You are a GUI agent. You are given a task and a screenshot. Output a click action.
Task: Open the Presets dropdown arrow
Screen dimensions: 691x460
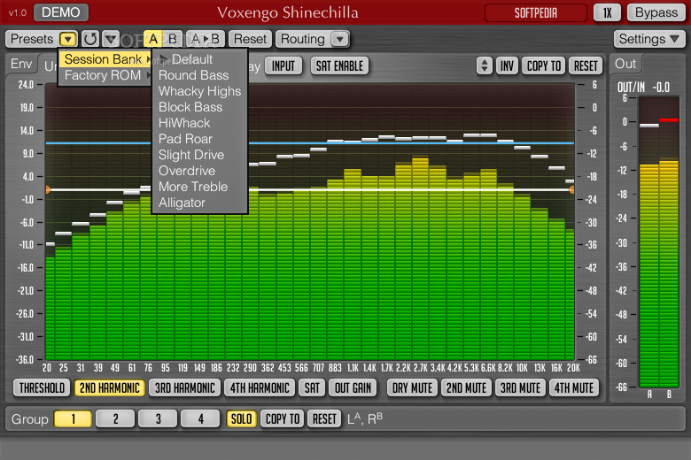(68, 39)
